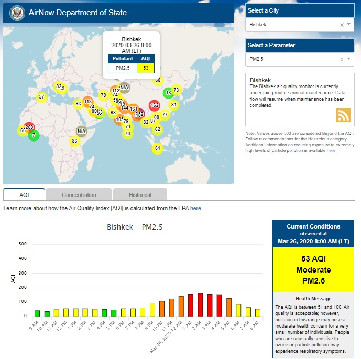This screenshot has width=361, height=359.
Task: Select the AQI tab
Action: pyautogui.click(x=24, y=194)
